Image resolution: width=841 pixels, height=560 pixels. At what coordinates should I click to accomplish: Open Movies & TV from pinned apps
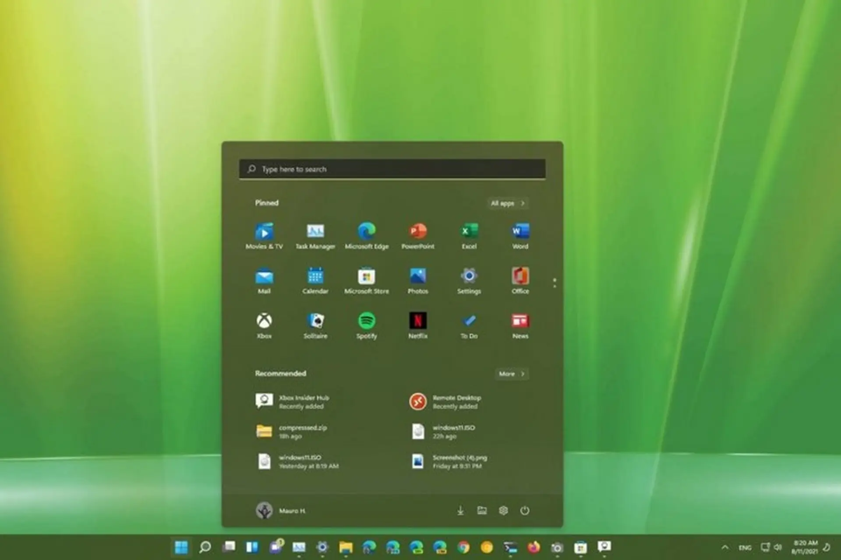point(264,236)
